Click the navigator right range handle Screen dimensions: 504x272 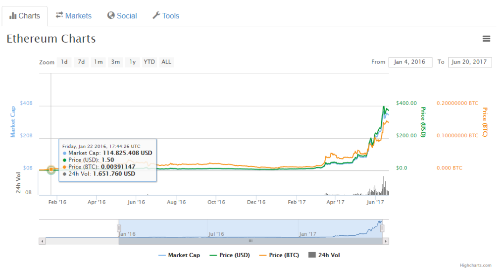[x=382, y=228]
